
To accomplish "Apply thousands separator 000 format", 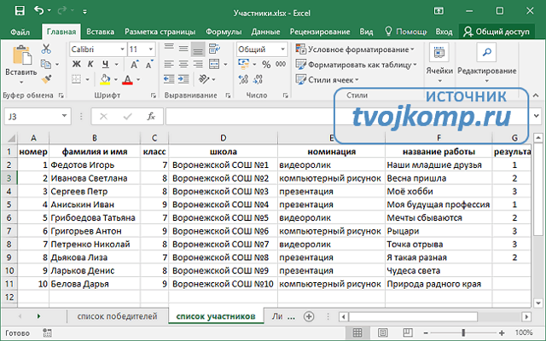I will point(281,65).
